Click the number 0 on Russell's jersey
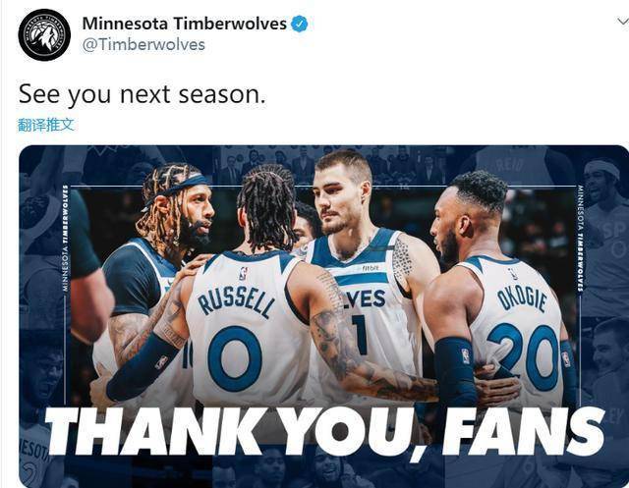The image size is (629, 488). [235, 358]
